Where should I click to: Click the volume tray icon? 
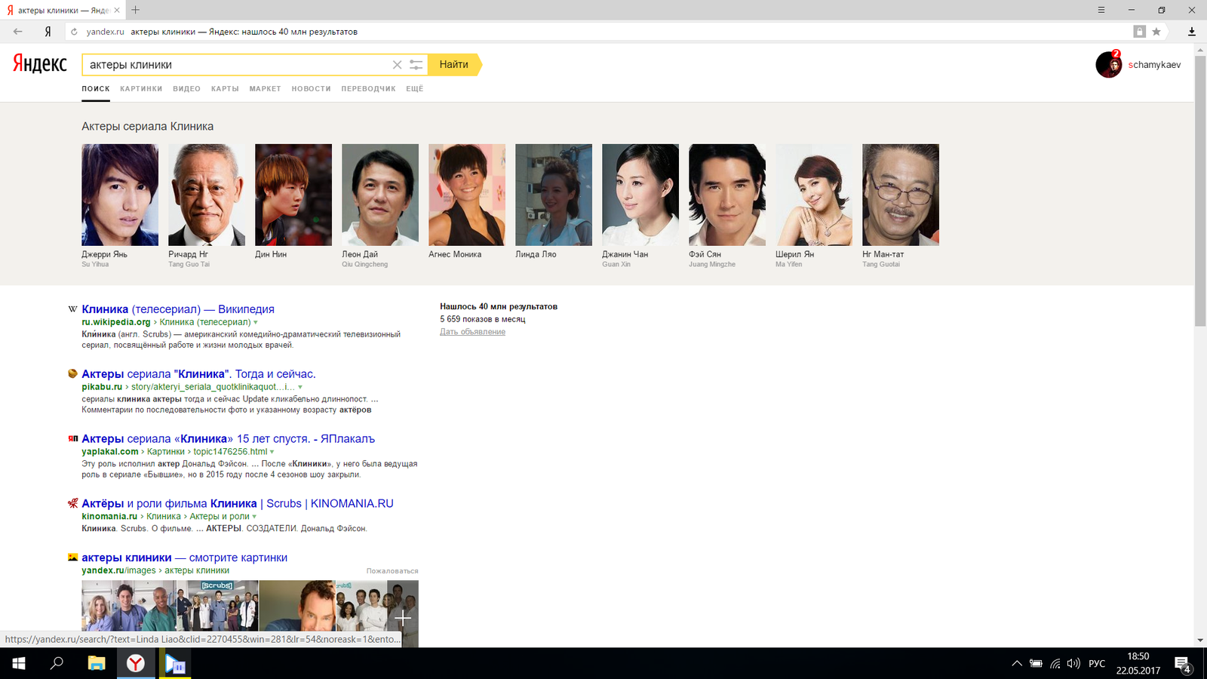click(1073, 664)
